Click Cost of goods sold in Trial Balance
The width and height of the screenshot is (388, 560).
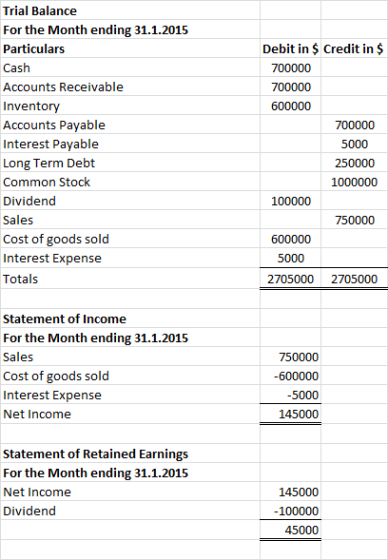56,240
